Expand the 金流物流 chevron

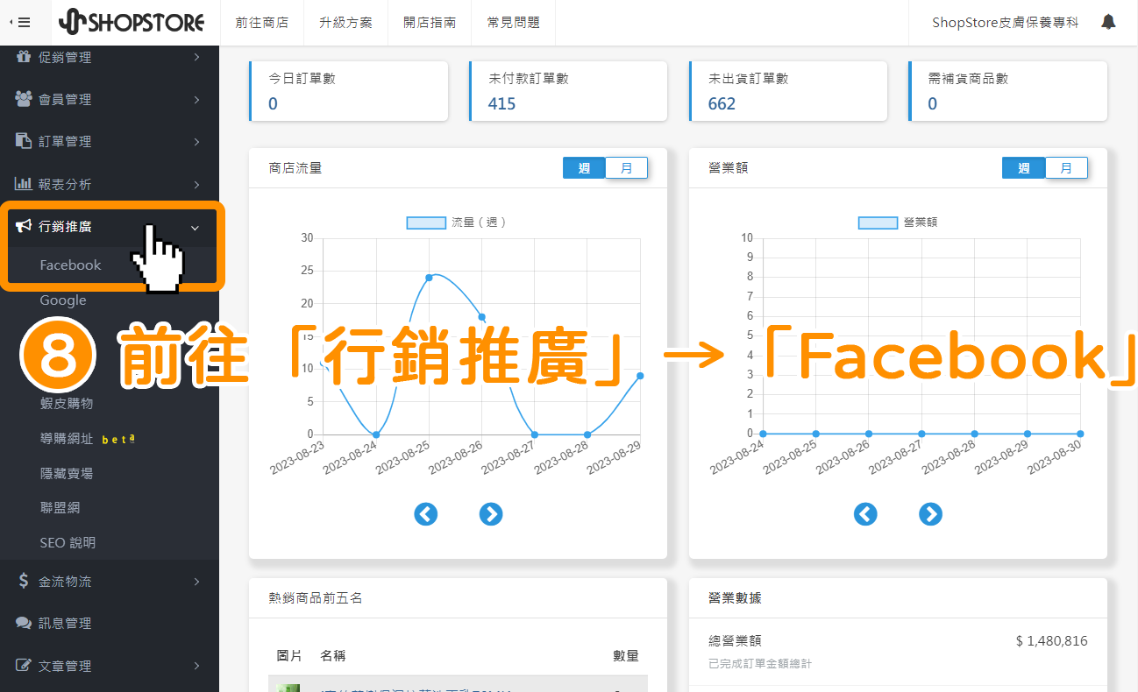click(196, 581)
